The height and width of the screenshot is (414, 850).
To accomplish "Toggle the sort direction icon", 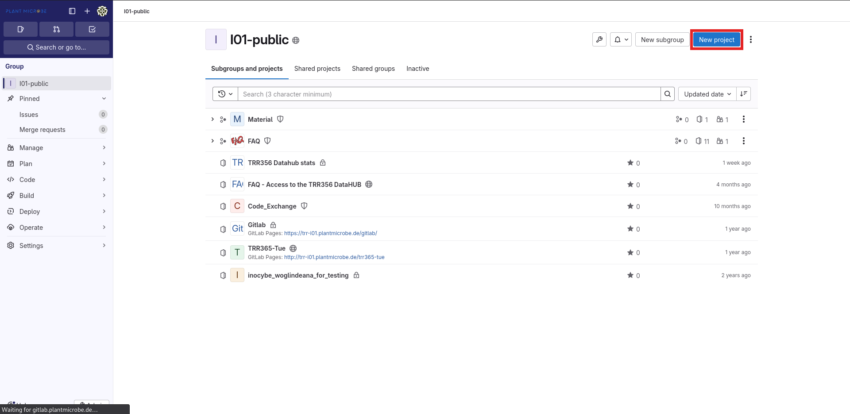I will [x=744, y=94].
